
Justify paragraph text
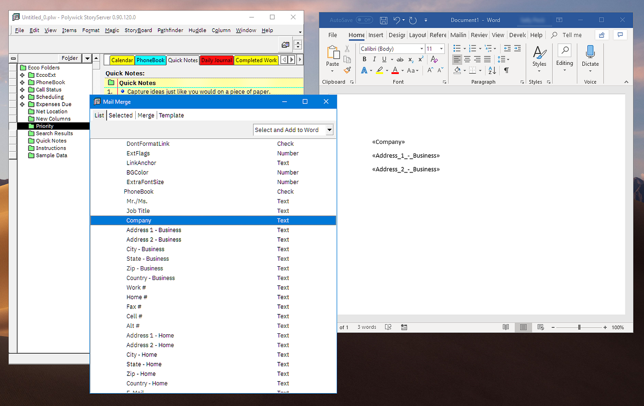tap(488, 59)
